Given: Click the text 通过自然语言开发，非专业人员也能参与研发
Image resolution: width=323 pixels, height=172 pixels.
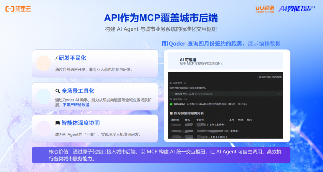Looking at the screenshot, I should 94,70.
